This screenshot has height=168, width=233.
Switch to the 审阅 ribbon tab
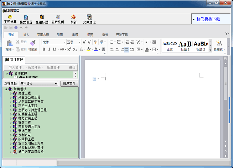pyautogui.click(x=75, y=35)
